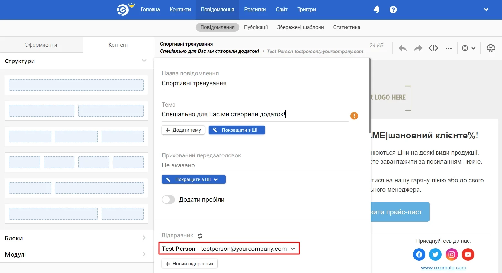The width and height of the screenshot is (502, 273).
Task: Open the Сайт menu
Action: point(281,10)
